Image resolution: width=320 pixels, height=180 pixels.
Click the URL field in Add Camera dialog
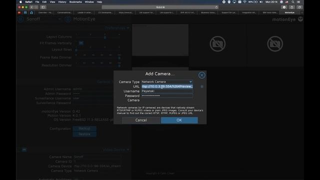click(x=167, y=86)
